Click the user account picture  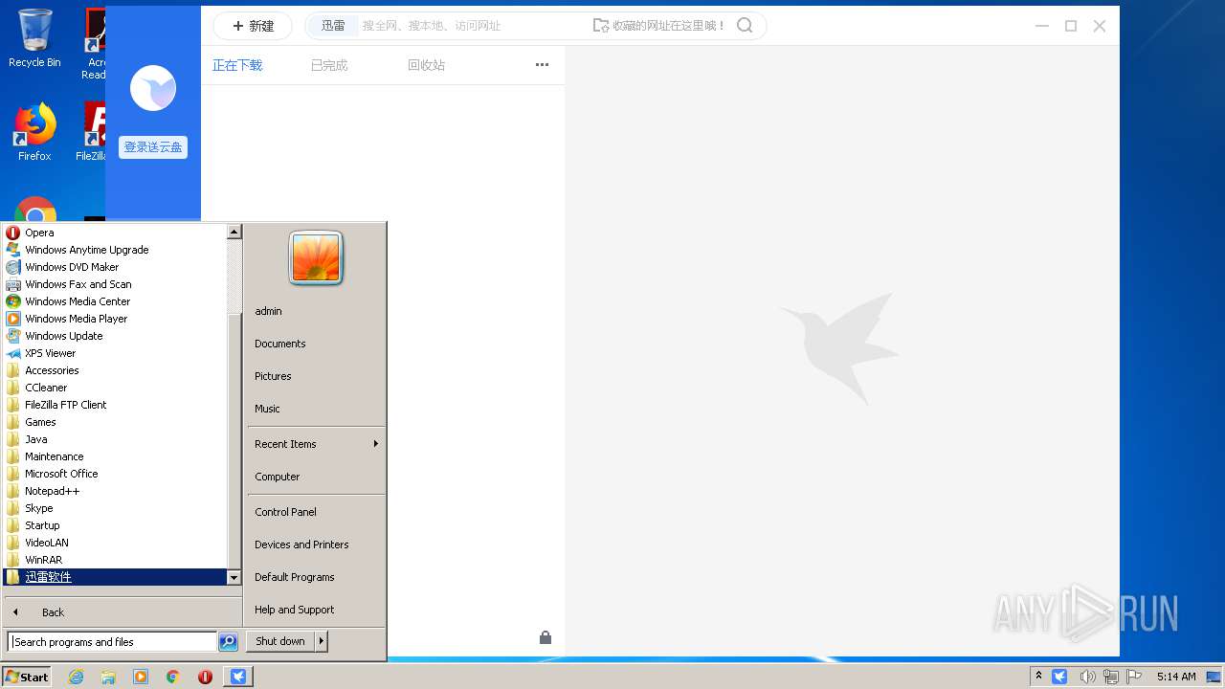coord(316,258)
